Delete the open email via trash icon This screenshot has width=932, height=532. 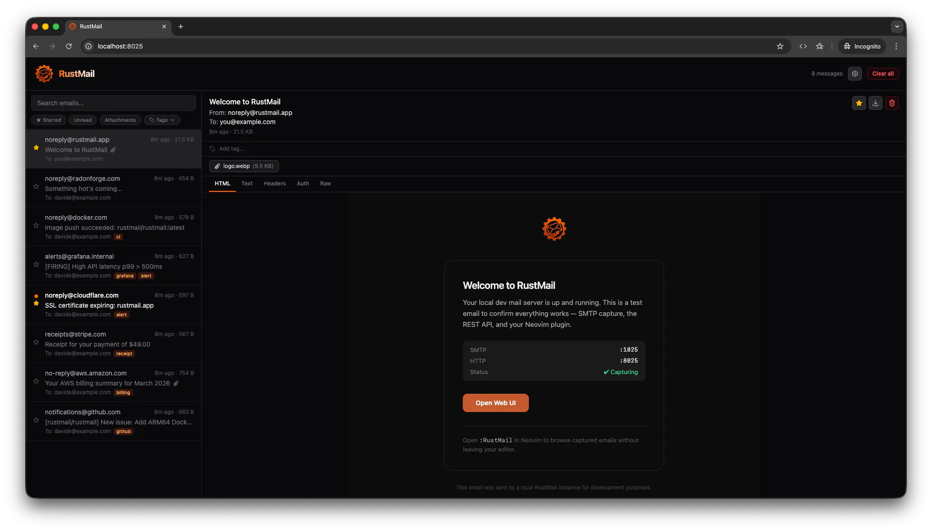click(x=892, y=103)
